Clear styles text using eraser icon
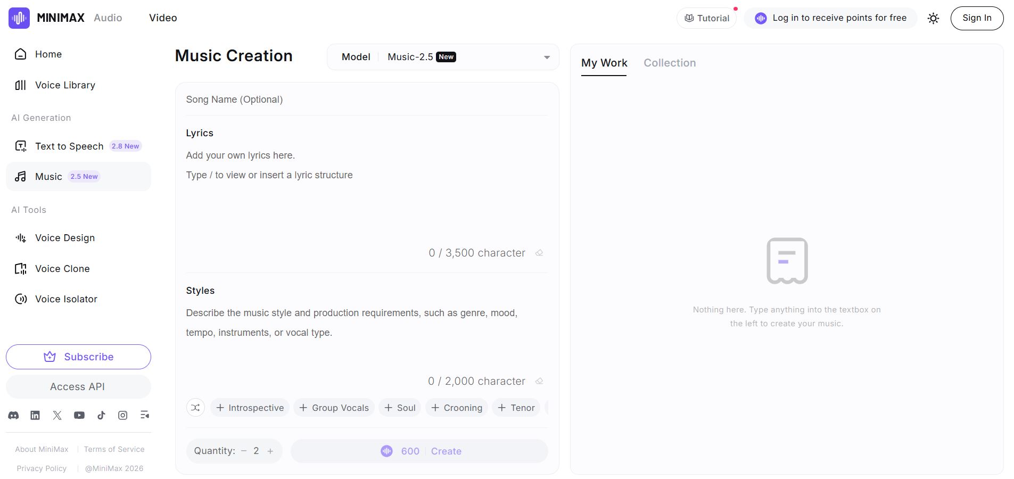The height and width of the screenshot is (479, 1014). 539,381
